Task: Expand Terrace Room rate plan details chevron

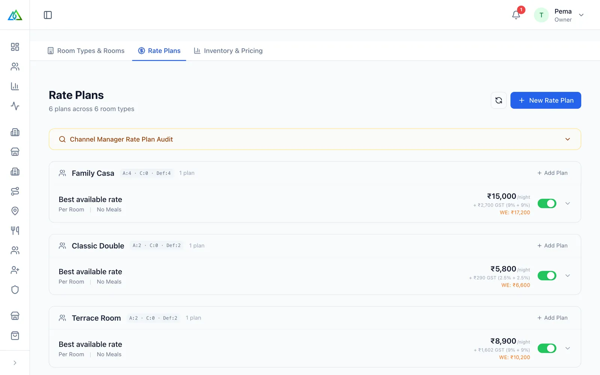Action: point(568,348)
